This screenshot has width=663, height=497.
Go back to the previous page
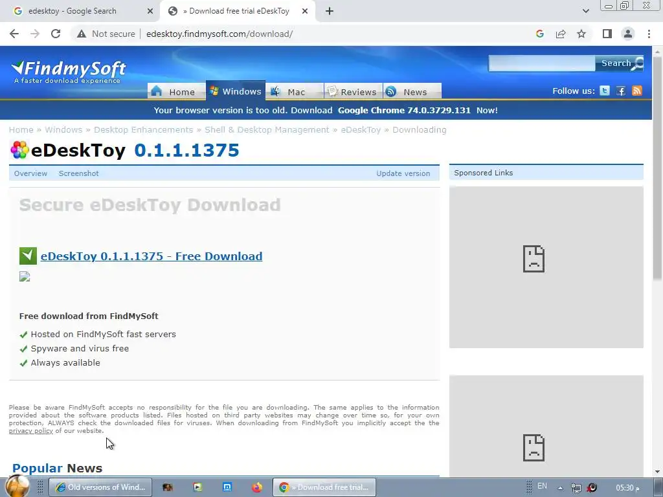[14, 34]
